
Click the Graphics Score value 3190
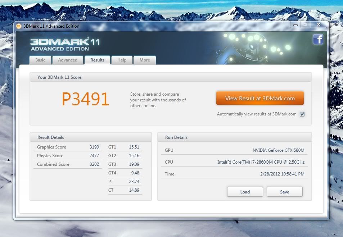point(94,147)
